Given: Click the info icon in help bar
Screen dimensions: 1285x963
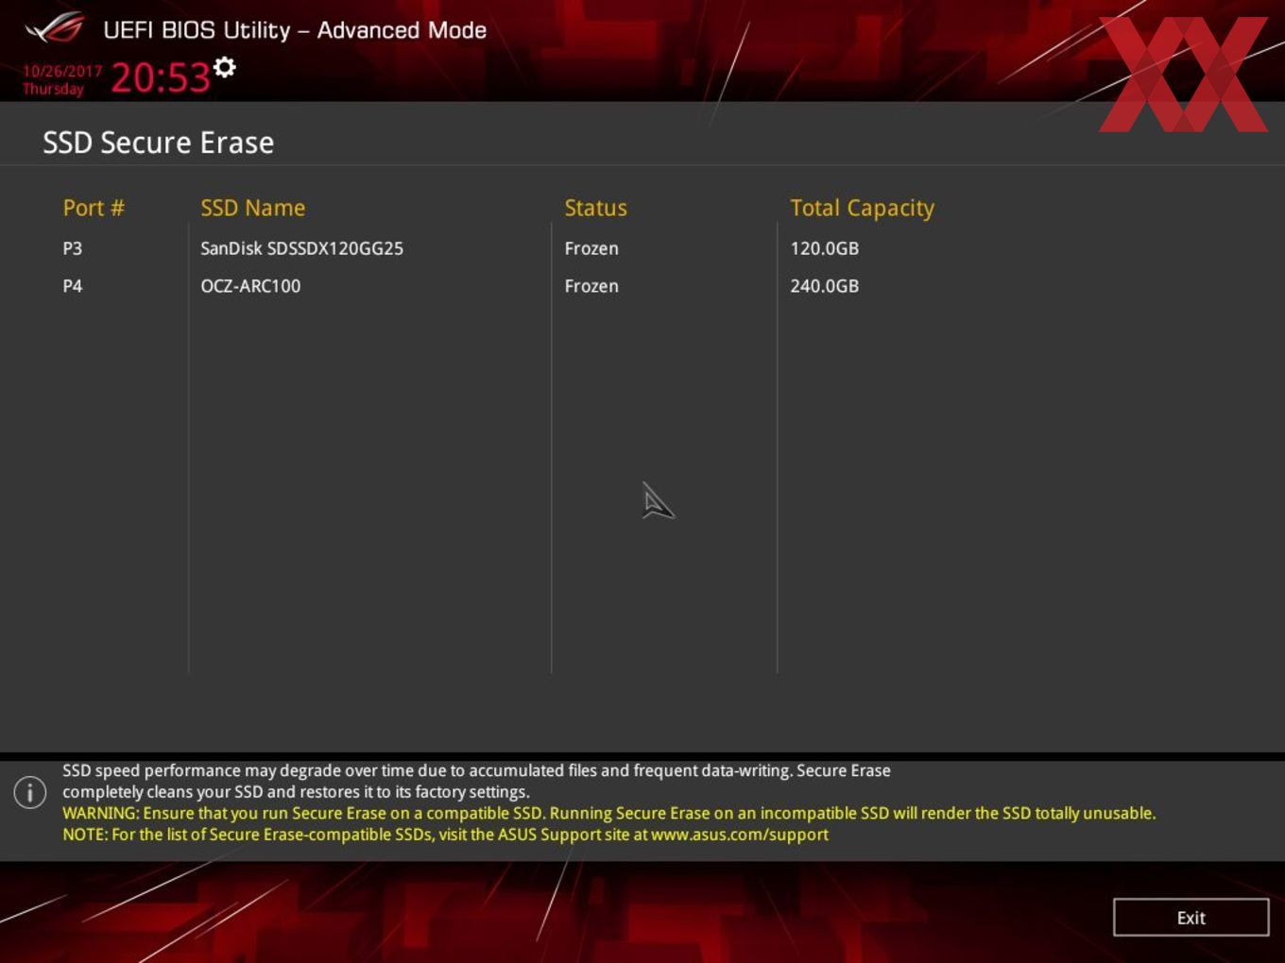Looking at the screenshot, I should [x=30, y=792].
